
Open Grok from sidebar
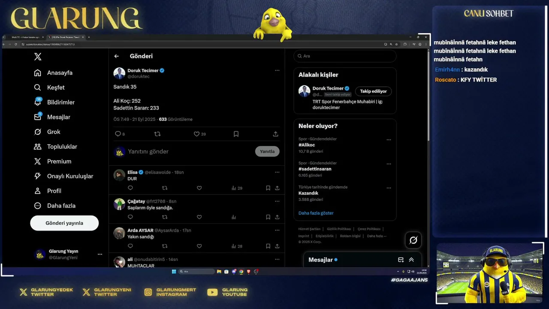47,132
